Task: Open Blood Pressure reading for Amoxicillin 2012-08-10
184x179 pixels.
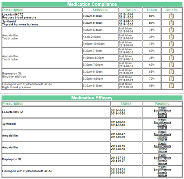Action: [x=162, y=146]
